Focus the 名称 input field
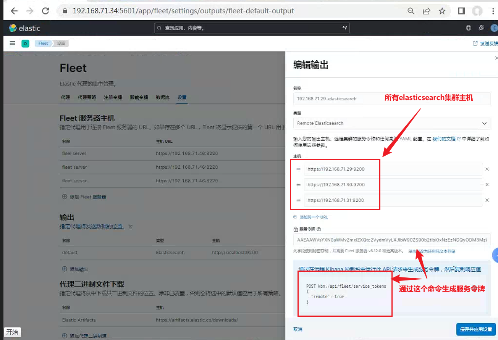The image size is (498, 340). (392, 99)
